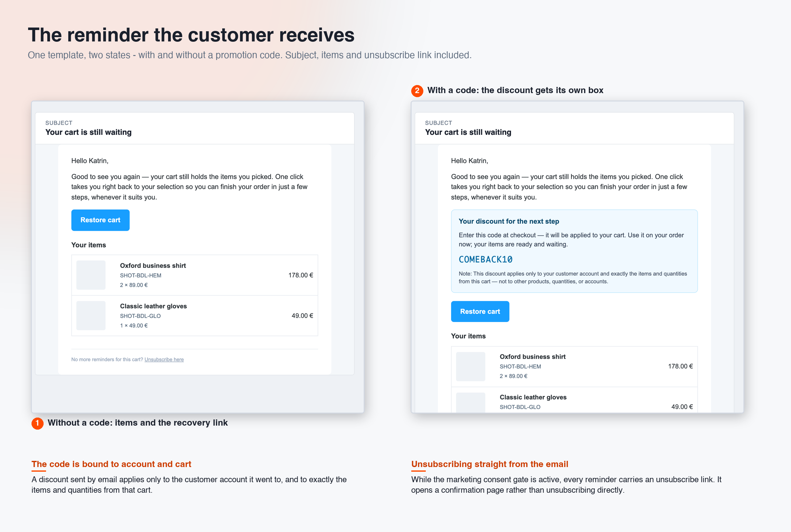The image size is (791, 532).
Task: Click the left Oxford business shirt thumbnail
Action: pos(91,275)
